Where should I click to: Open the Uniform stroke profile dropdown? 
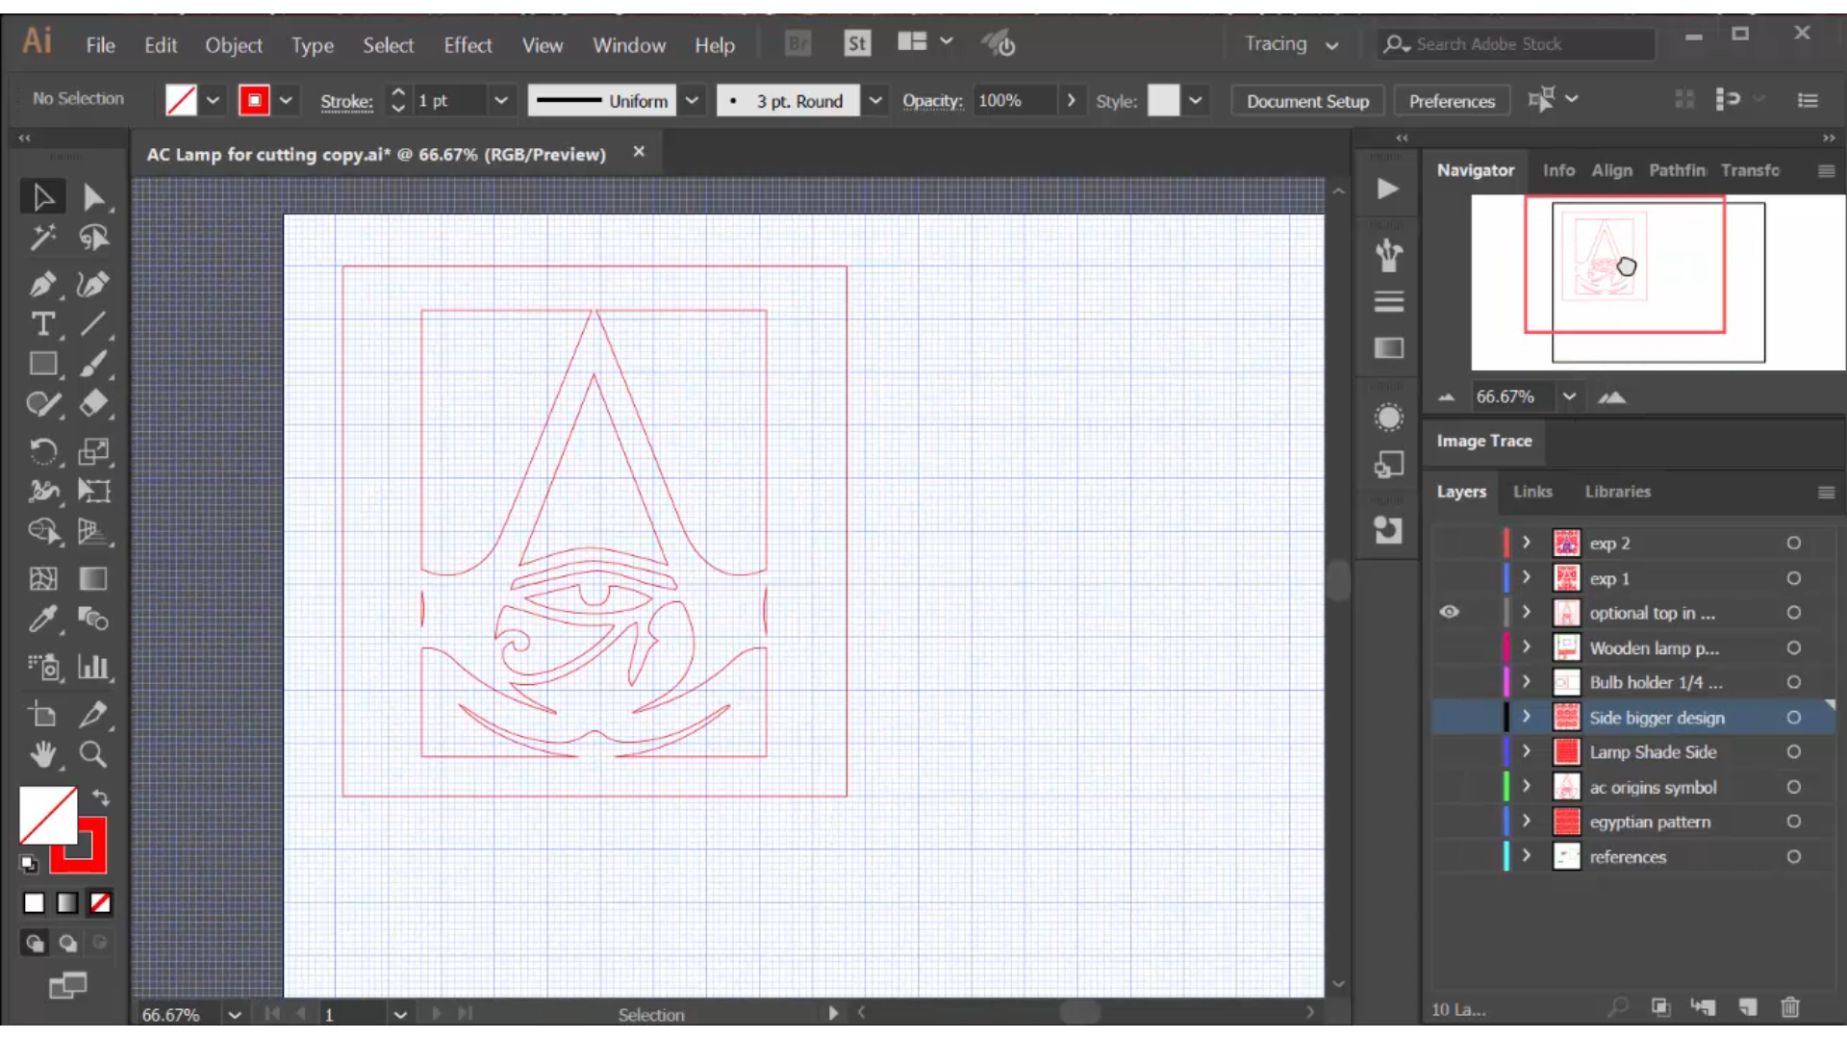click(692, 100)
